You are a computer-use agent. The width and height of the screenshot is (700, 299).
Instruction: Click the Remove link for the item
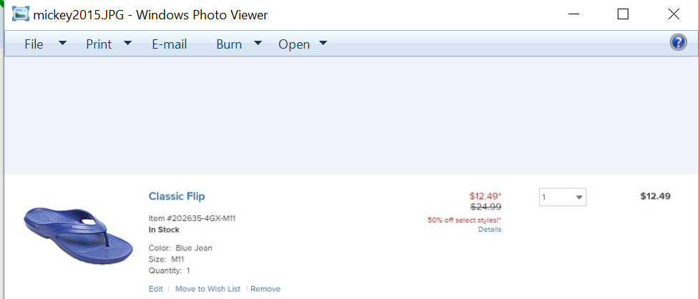point(266,289)
